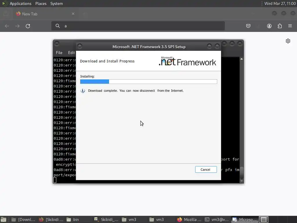Switch to the vm3@v... terminal taskbar item
This screenshot has height=223, width=297.
(217, 220)
